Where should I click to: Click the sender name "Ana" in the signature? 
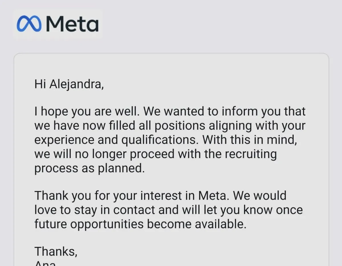coord(45,263)
